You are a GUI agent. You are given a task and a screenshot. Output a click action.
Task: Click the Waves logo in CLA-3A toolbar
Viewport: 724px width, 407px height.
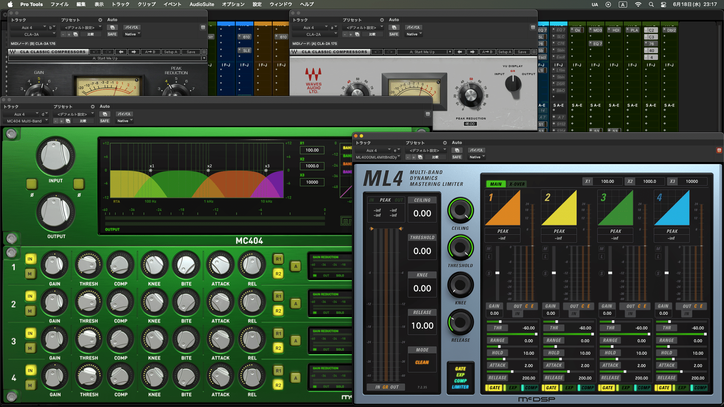13,52
